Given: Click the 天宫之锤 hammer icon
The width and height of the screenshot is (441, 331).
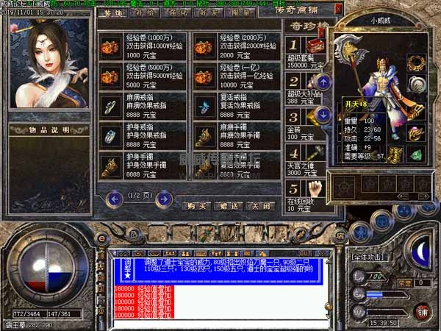Looking at the screenshot, I should pos(314,153).
